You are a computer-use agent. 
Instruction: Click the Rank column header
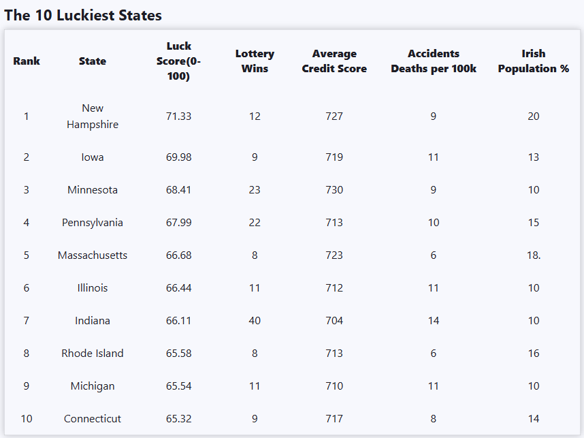pyautogui.click(x=27, y=61)
